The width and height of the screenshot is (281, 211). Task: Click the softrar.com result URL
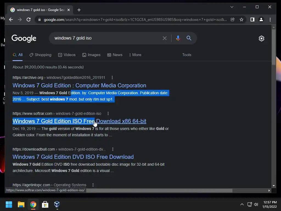click(57, 113)
